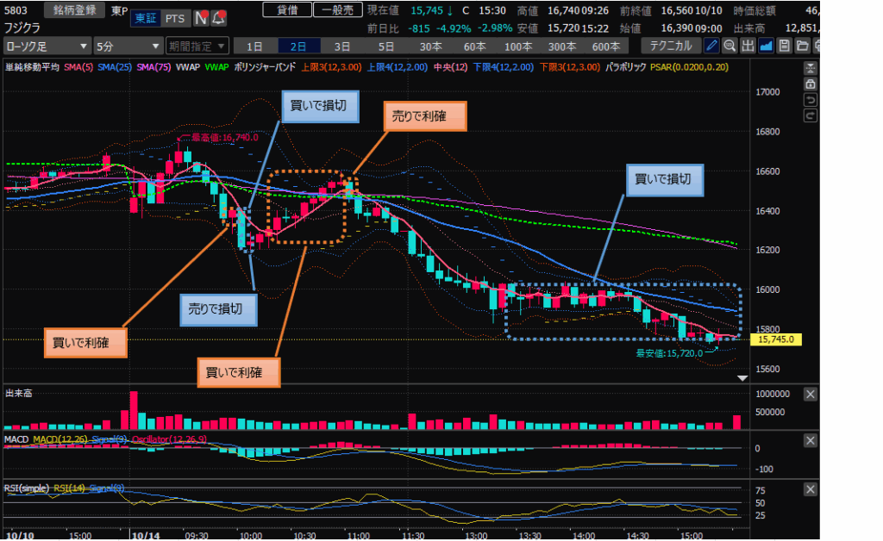
Task: Open the ローソク足 chart type dropdown
Action: (x=47, y=46)
